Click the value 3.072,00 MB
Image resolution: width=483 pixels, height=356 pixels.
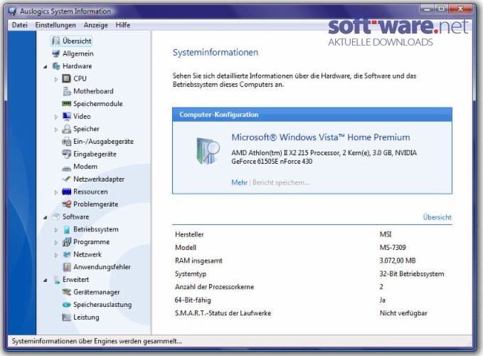point(398,261)
